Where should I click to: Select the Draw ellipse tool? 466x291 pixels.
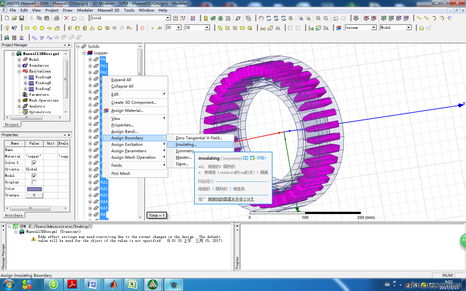click(50, 28)
